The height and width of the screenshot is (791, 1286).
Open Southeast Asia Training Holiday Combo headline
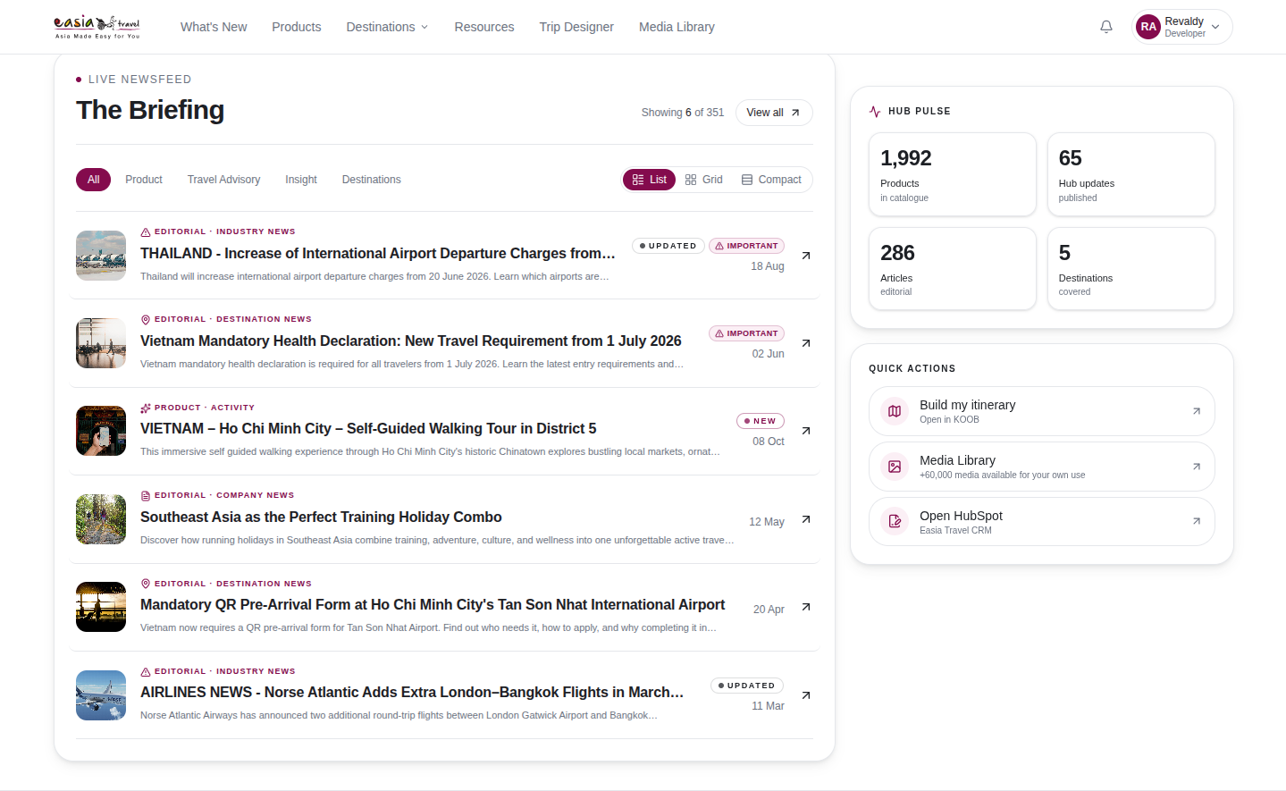(321, 517)
